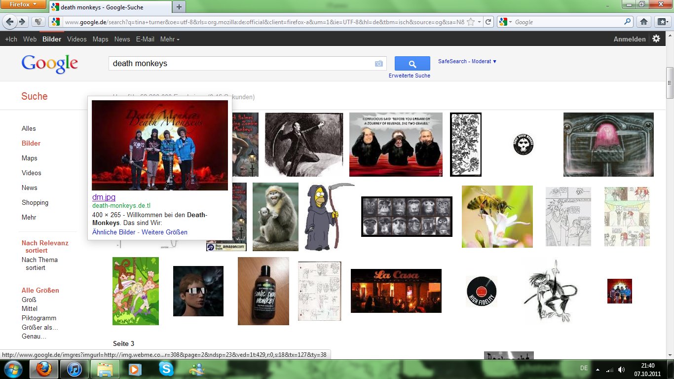Click the volume speaker tray icon
The height and width of the screenshot is (379, 674).
(x=622, y=369)
